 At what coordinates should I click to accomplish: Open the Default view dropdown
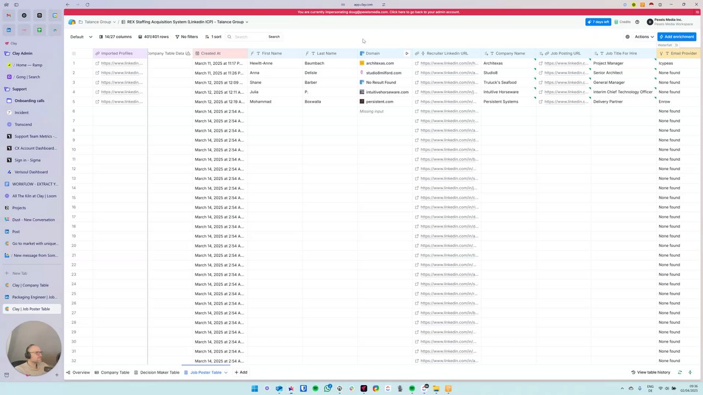pyautogui.click(x=81, y=37)
